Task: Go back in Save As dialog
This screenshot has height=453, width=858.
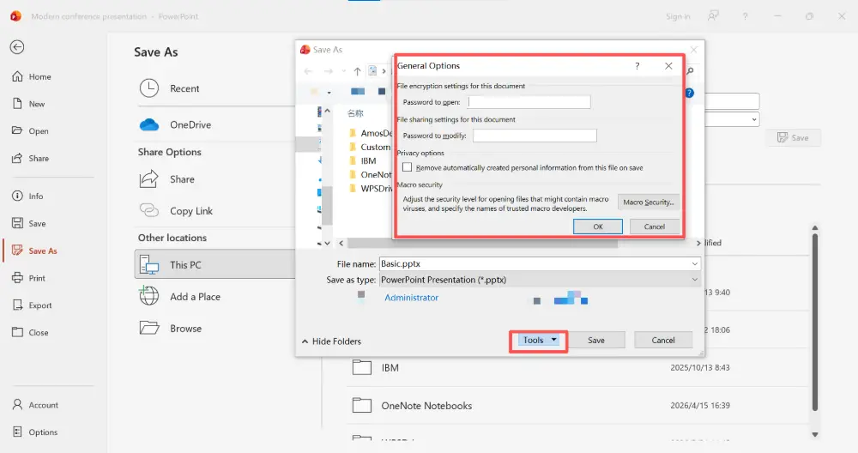Action: point(309,71)
